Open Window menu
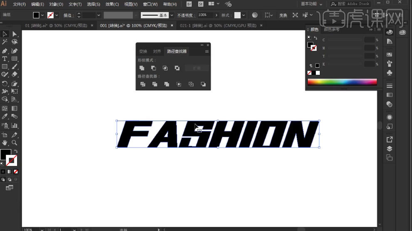Screen dimensions: 412x231 (150, 4)
